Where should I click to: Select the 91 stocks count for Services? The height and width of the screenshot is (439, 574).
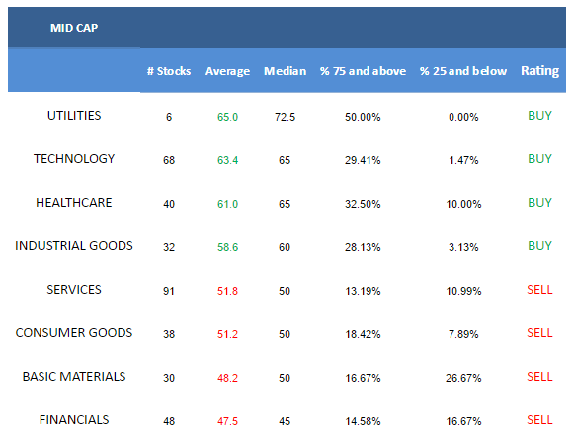tap(169, 291)
